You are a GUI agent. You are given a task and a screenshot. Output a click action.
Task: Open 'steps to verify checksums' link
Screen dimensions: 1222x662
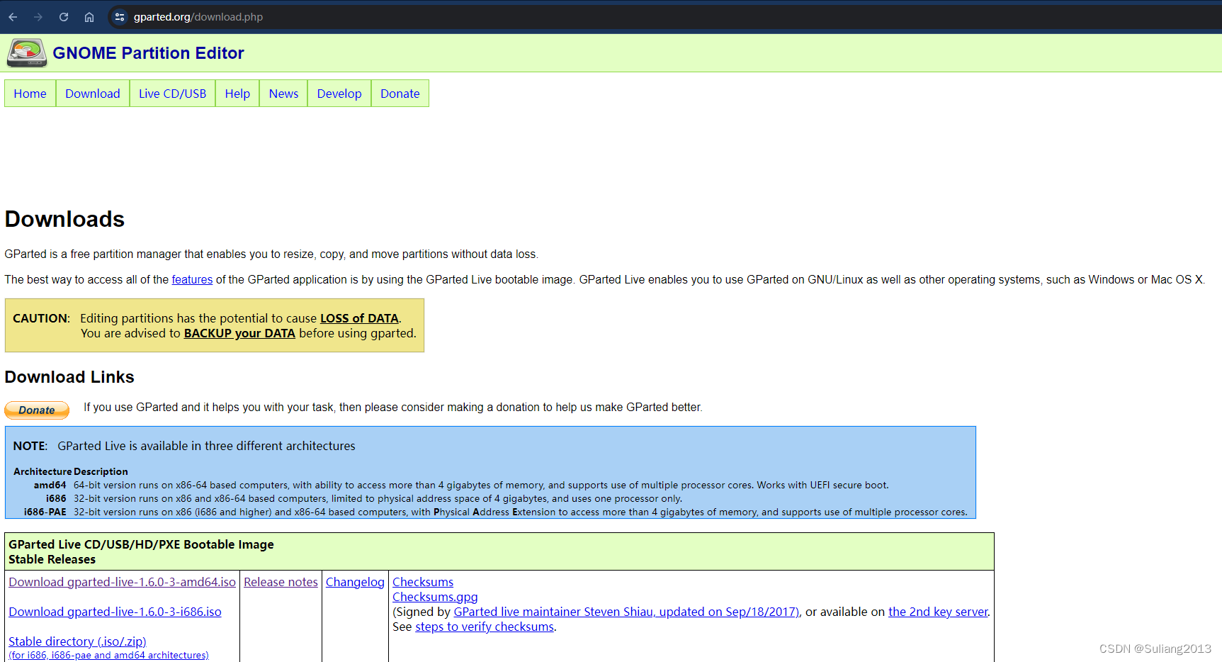click(x=485, y=627)
